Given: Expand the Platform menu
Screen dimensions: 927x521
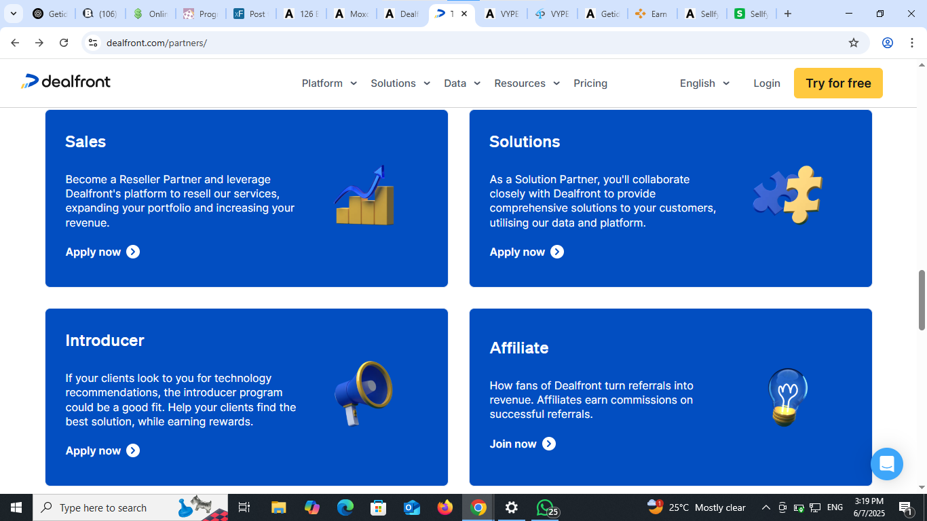Looking at the screenshot, I should pyautogui.click(x=329, y=83).
